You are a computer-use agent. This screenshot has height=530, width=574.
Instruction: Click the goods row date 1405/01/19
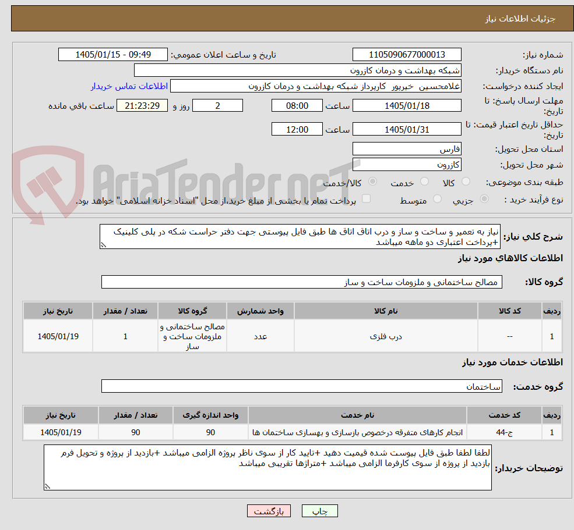[x=58, y=336]
